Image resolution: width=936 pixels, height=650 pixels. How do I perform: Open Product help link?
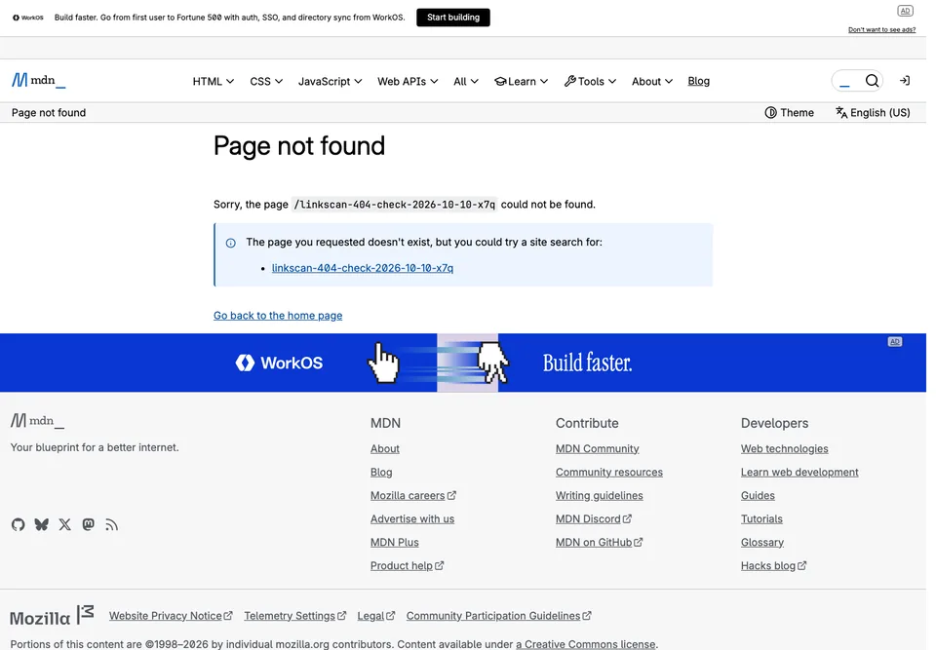click(407, 566)
